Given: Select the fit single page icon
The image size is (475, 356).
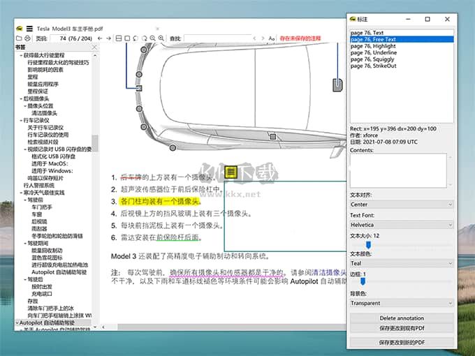Looking at the screenshot, I should click(127, 38).
